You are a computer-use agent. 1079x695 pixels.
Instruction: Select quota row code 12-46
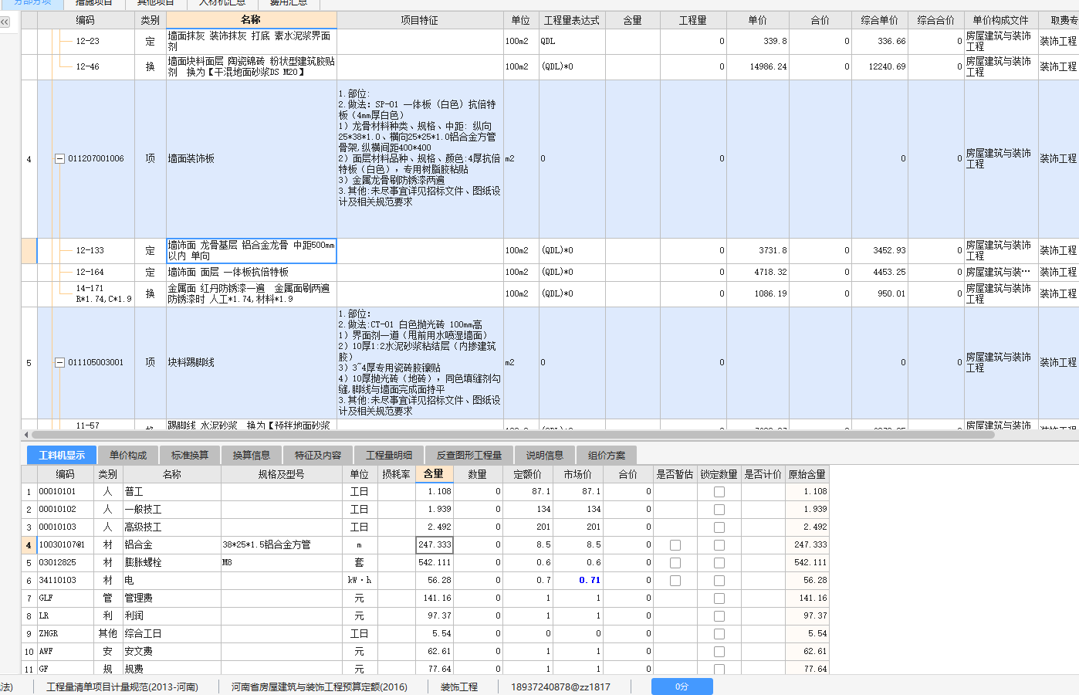point(87,66)
